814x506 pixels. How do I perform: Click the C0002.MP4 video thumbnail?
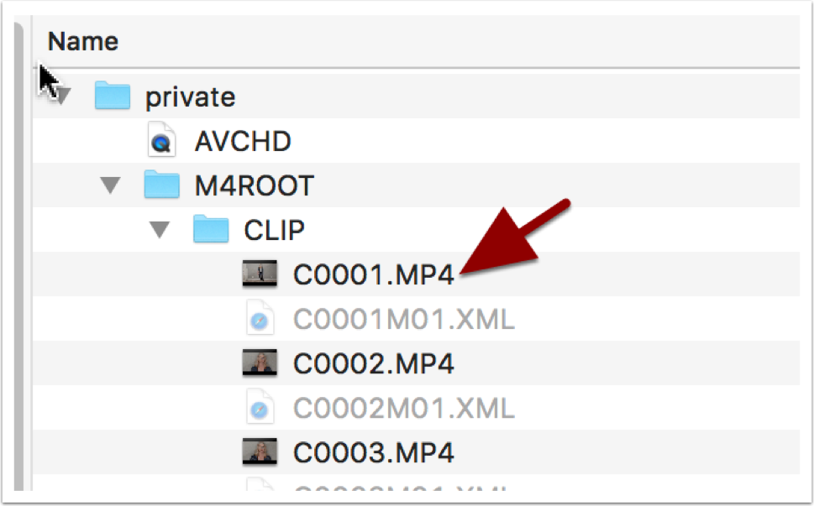pyautogui.click(x=260, y=363)
